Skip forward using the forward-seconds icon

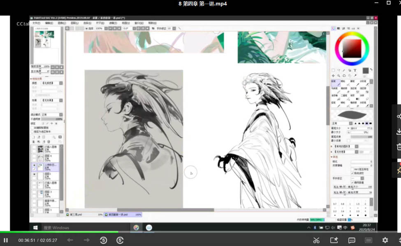[120, 240]
